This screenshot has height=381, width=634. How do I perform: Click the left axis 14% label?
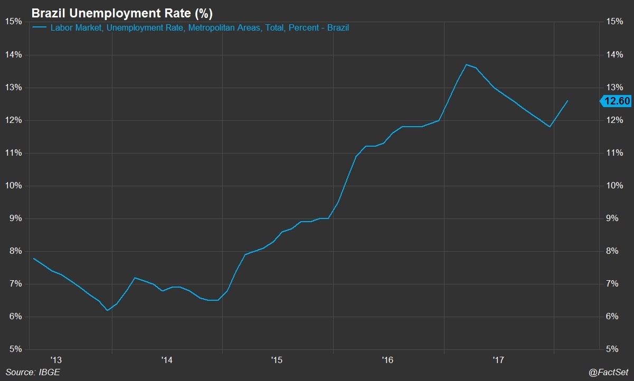13,55
